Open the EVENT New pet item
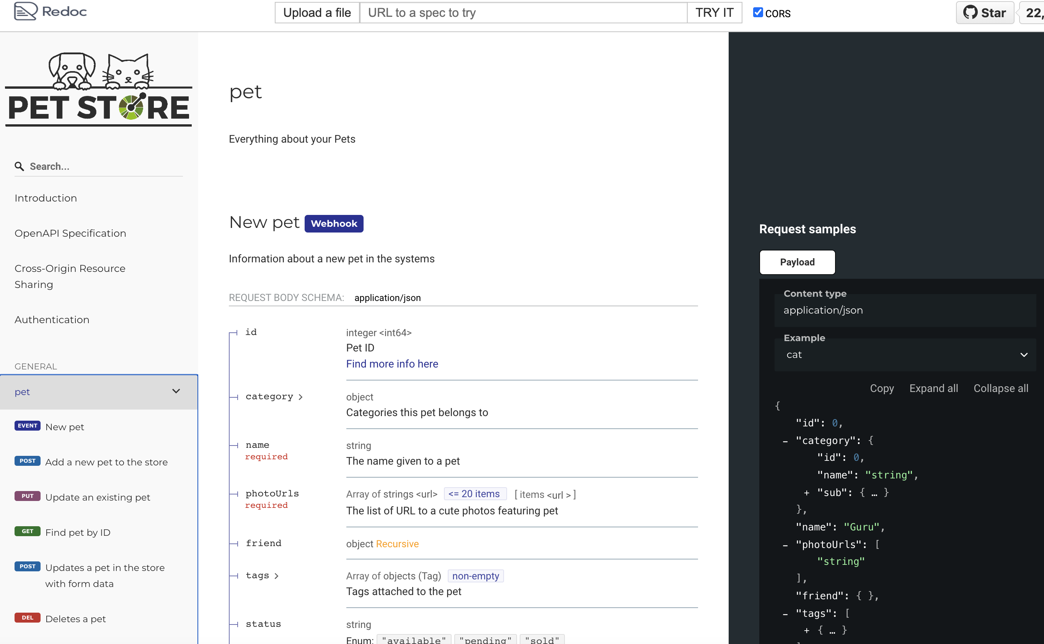 coord(64,427)
